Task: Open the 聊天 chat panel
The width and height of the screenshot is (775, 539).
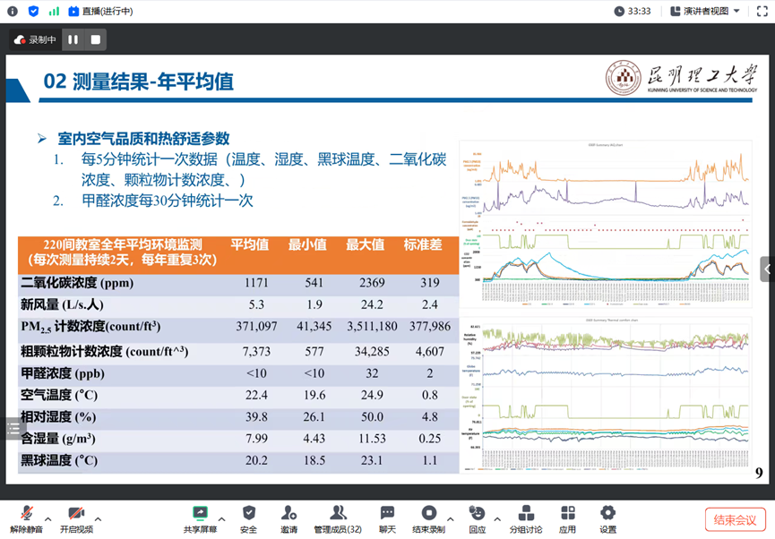Action: 387,518
